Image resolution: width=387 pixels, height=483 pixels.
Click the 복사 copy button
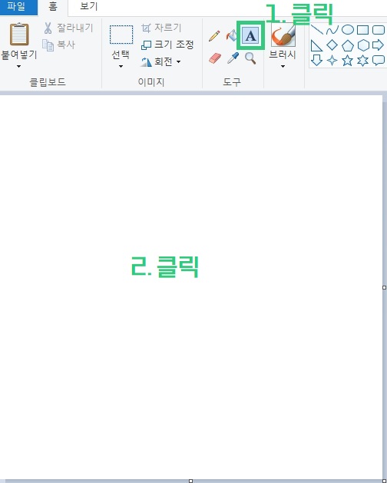58,45
